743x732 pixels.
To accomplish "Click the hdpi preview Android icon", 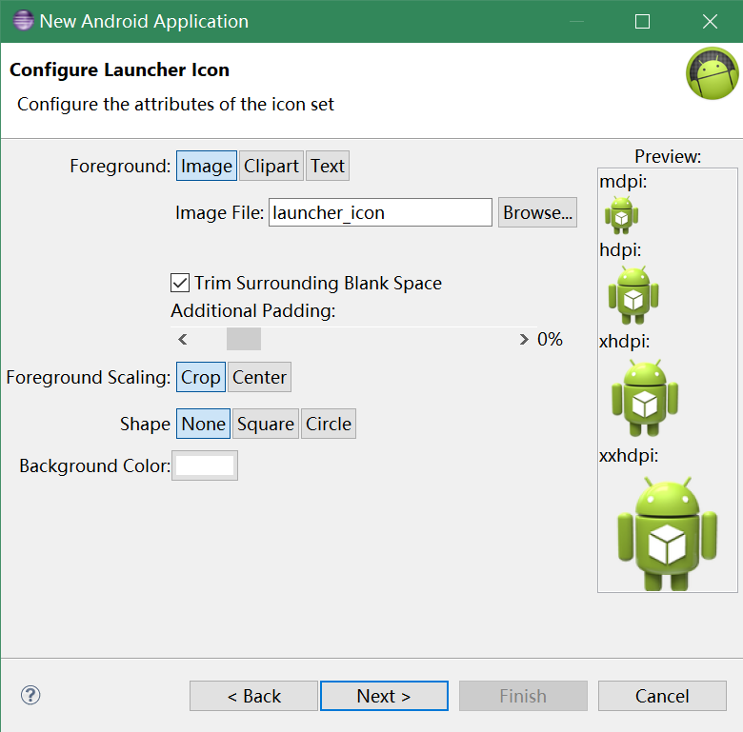I will tap(633, 294).
